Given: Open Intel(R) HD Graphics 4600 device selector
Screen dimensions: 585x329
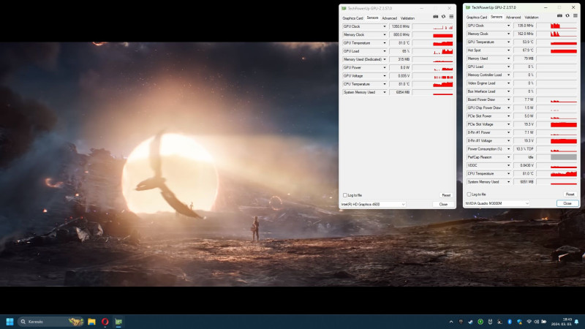Looking at the screenshot, I should (373, 205).
